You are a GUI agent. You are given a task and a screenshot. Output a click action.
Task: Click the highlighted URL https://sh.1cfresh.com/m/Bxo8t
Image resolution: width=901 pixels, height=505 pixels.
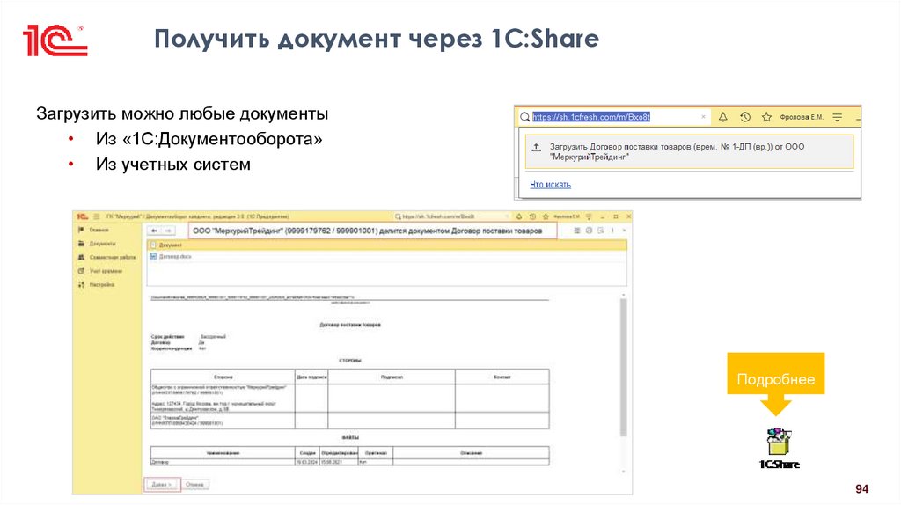[x=590, y=117]
